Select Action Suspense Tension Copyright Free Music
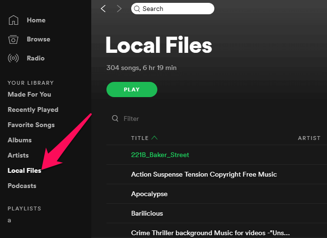The image size is (327, 238). (204, 174)
